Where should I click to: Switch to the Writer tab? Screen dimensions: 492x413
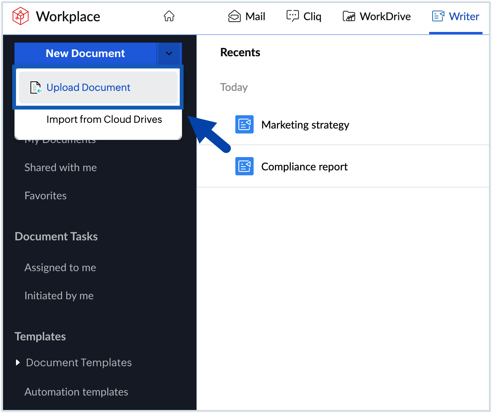point(455,16)
